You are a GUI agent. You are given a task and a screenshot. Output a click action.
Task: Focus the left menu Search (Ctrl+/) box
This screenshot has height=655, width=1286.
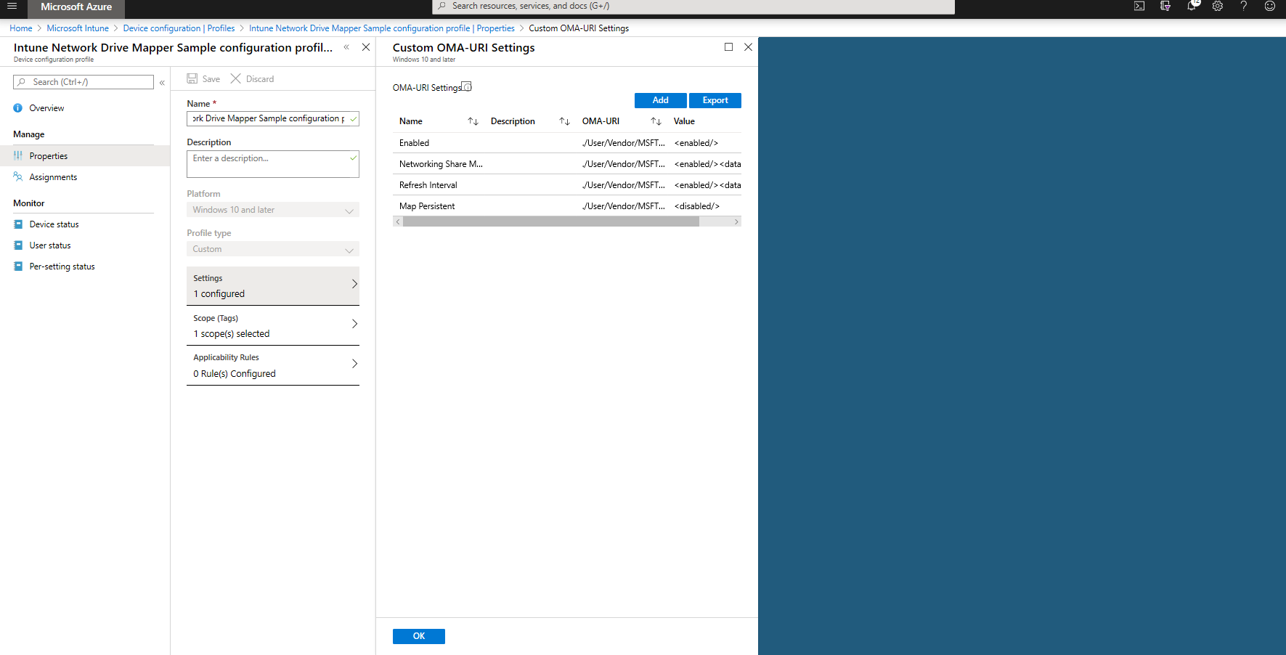coord(84,82)
